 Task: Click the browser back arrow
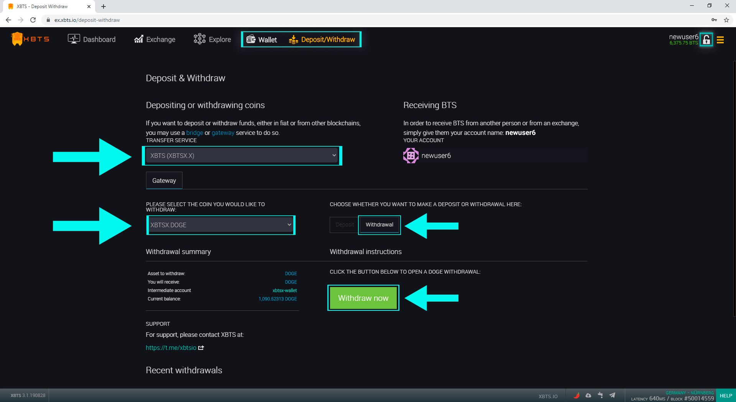click(8, 20)
